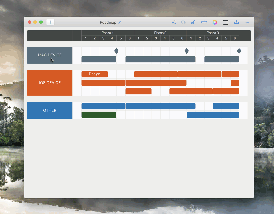The image size is (274, 214).
Task: Open the more options ellipsis menu
Action: tap(247, 23)
